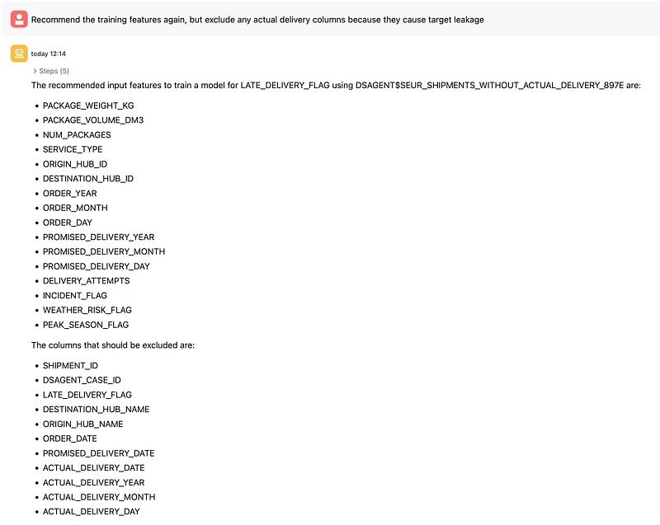Click the red user avatar icon
660x525 pixels.
(18, 19)
